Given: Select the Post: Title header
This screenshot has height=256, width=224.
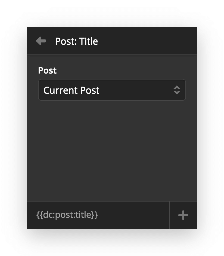Looking at the screenshot, I should (77, 41).
